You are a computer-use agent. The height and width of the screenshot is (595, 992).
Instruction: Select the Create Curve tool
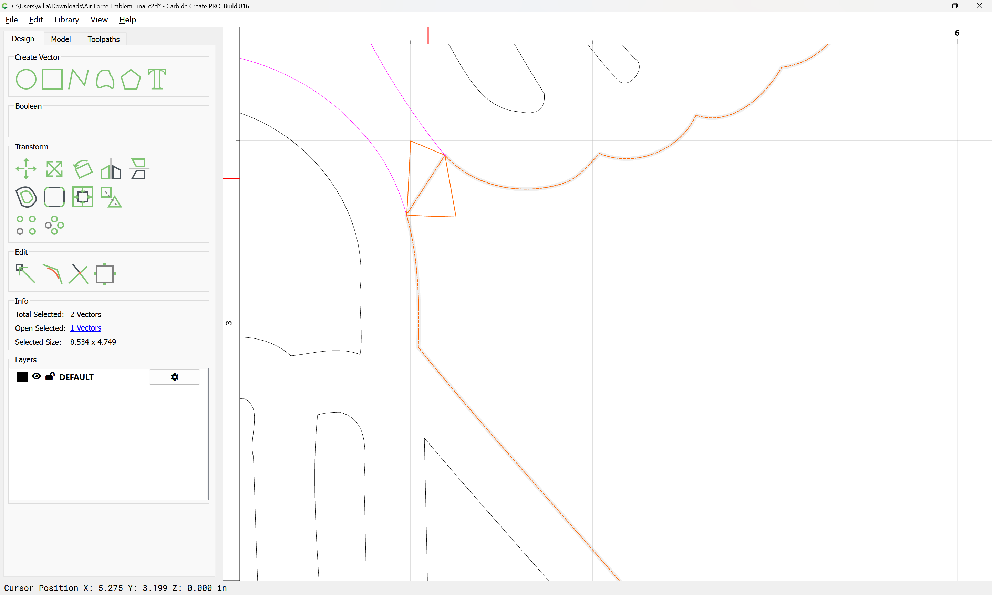click(105, 79)
